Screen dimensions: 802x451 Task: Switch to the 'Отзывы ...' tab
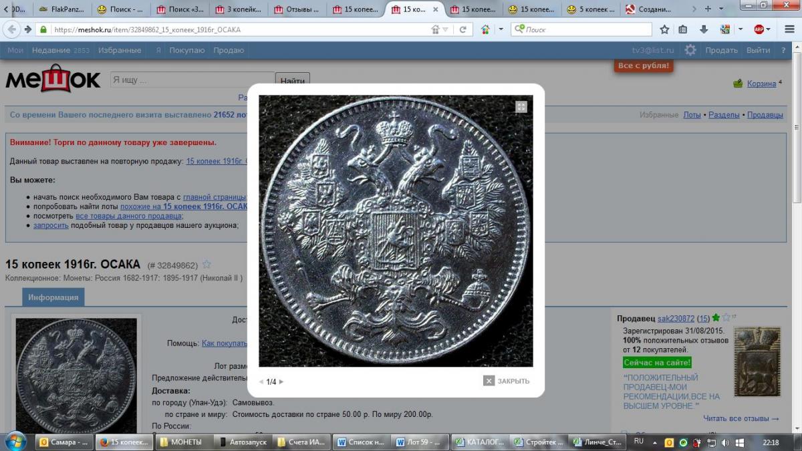pos(297,9)
